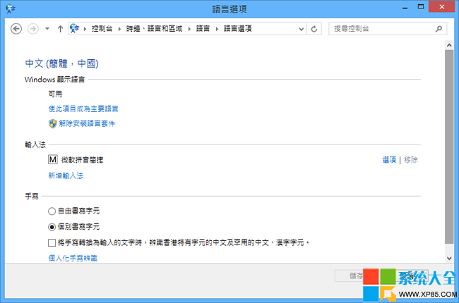Select 個別書寫字元 radio button
The image size is (459, 303).
(x=52, y=227)
